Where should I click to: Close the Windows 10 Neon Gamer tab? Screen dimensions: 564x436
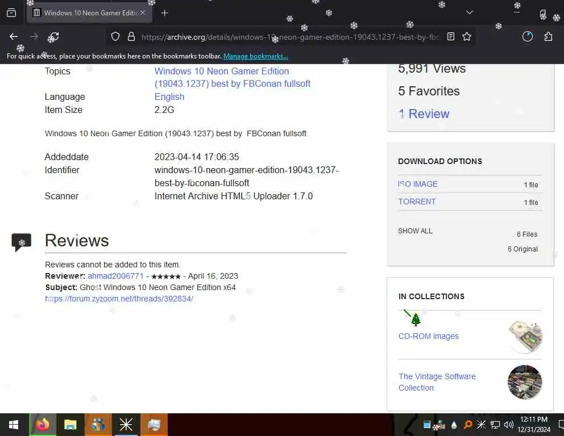tap(143, 12)
